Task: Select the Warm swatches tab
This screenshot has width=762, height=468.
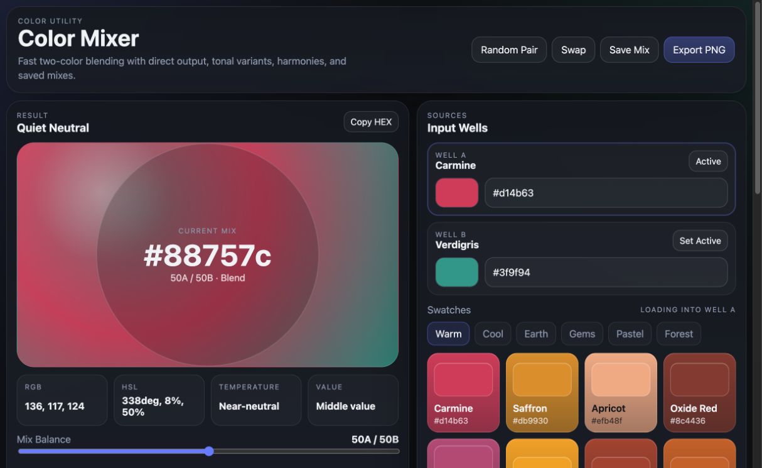Action: tap(448, 334)
